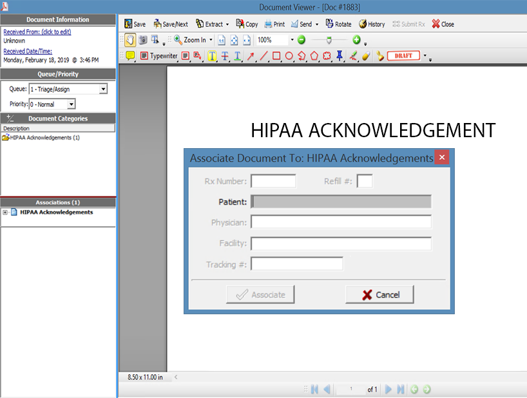Click the Received From edit link
Screen dimensions: 527x398
tap(37, 32)
